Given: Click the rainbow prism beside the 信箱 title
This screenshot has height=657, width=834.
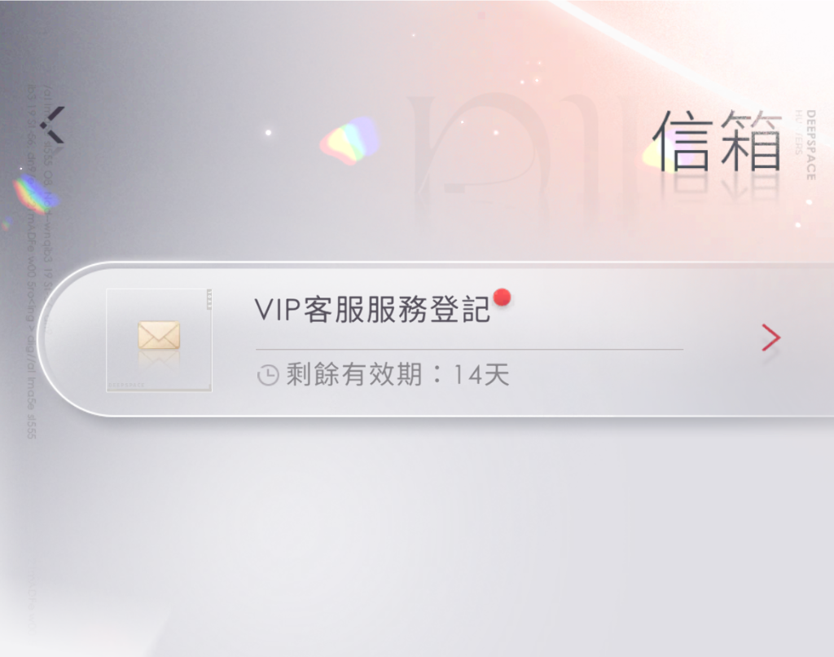Looking at the screenshot, I should click(x=349, y=141).
